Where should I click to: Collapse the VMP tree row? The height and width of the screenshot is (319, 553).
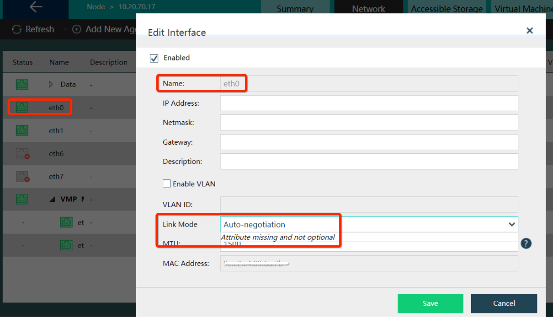(x=52, y=200)
